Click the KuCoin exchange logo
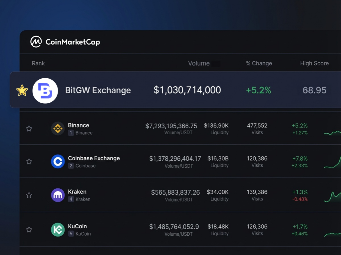Image resolution: width=341 pixels, height=255 pixels. coord(58,230)
